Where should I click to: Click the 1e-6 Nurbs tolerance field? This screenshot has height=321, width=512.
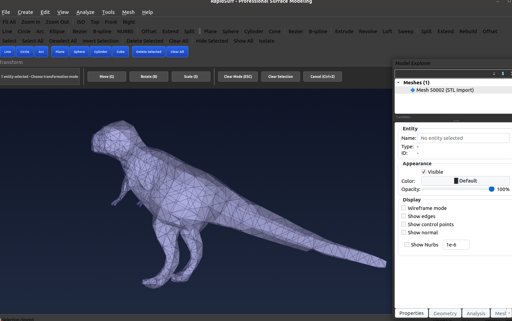456,244
